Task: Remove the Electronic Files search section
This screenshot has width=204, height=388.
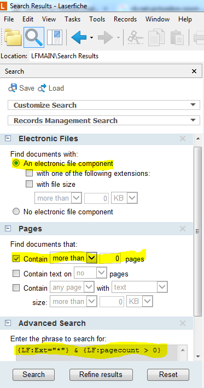Action: (x=183, y=138)
